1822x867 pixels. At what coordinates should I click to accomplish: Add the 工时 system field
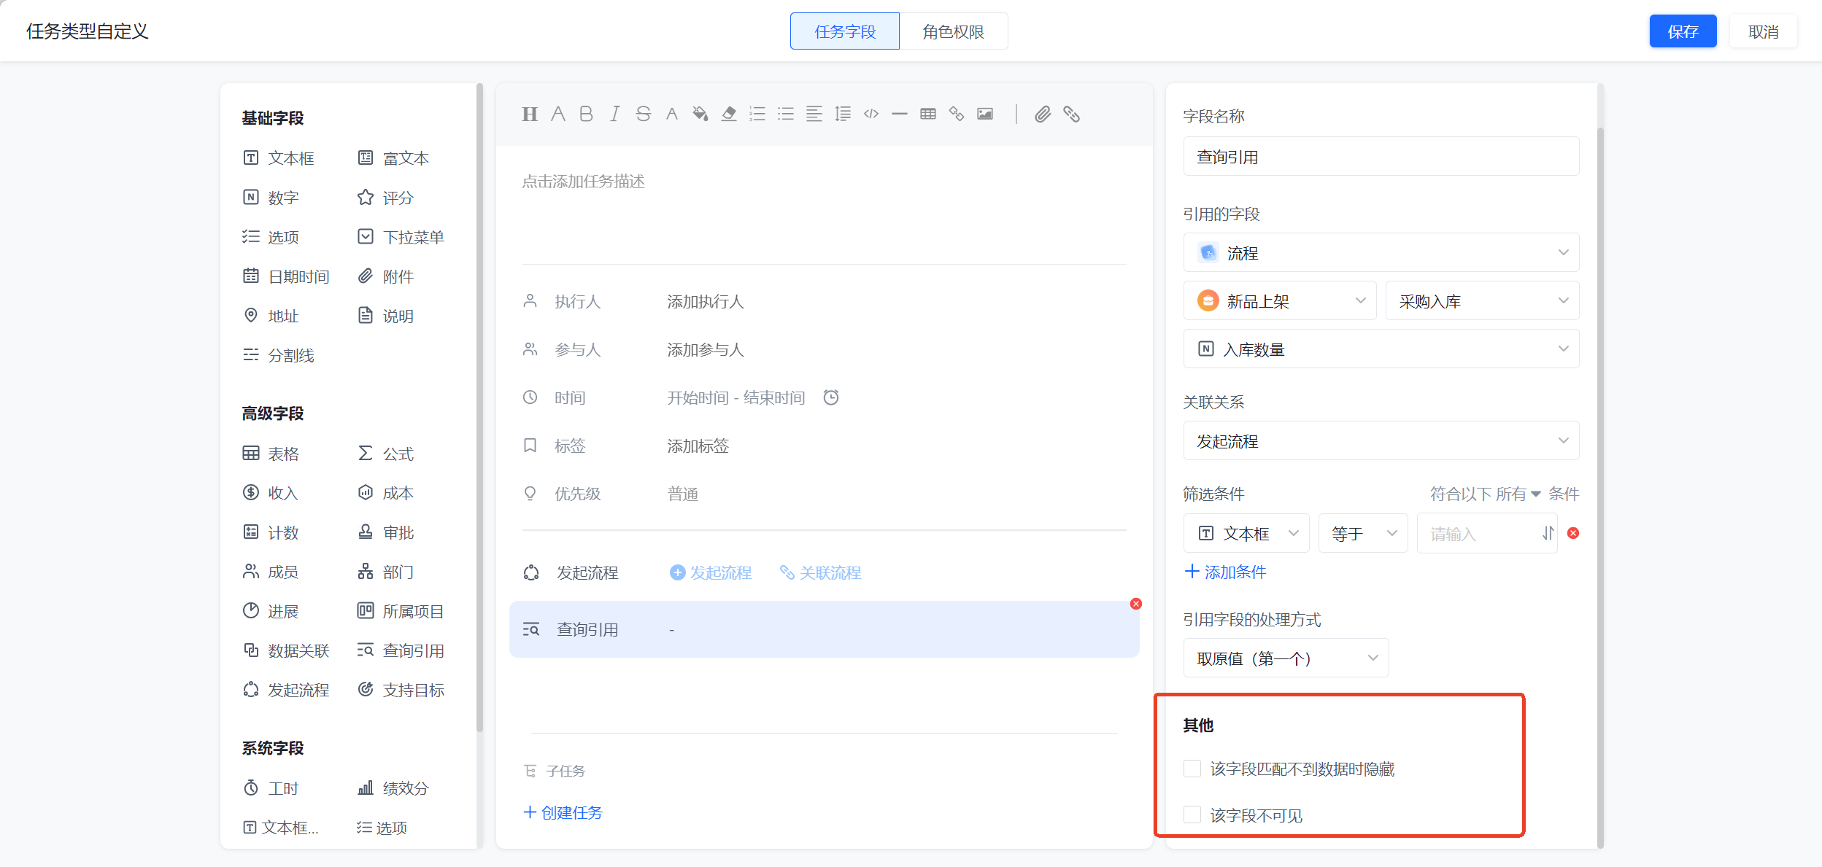[x=271, y=788]
